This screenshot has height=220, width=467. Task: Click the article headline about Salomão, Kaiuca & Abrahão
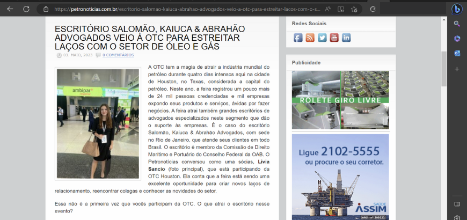(150, 38)
